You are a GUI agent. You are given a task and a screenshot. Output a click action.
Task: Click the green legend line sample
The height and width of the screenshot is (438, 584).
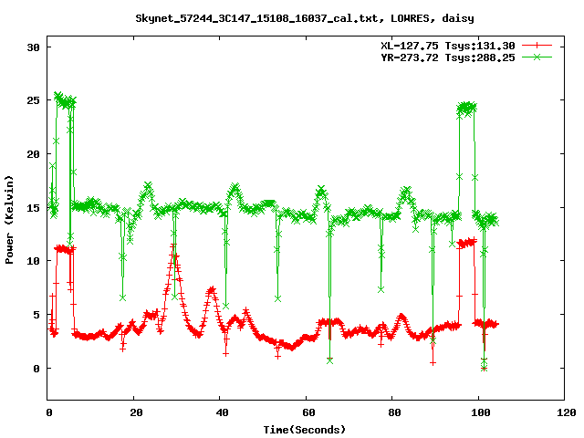tap(537, 57)
